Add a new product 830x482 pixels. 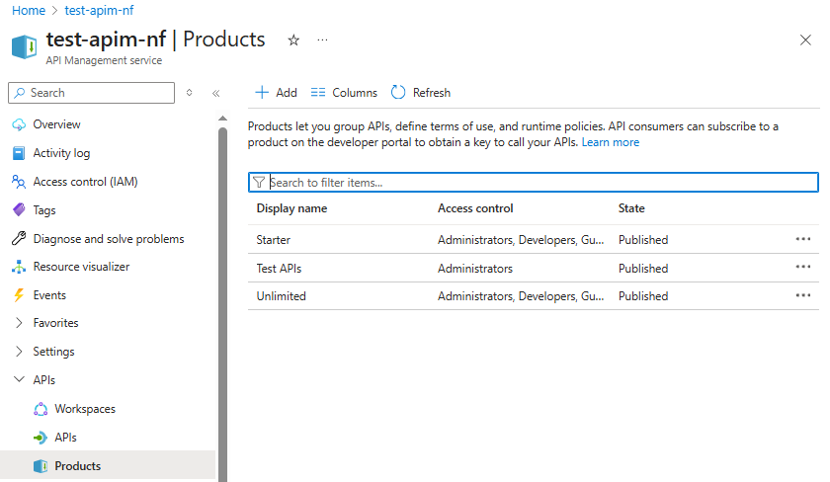coord(276,93)
